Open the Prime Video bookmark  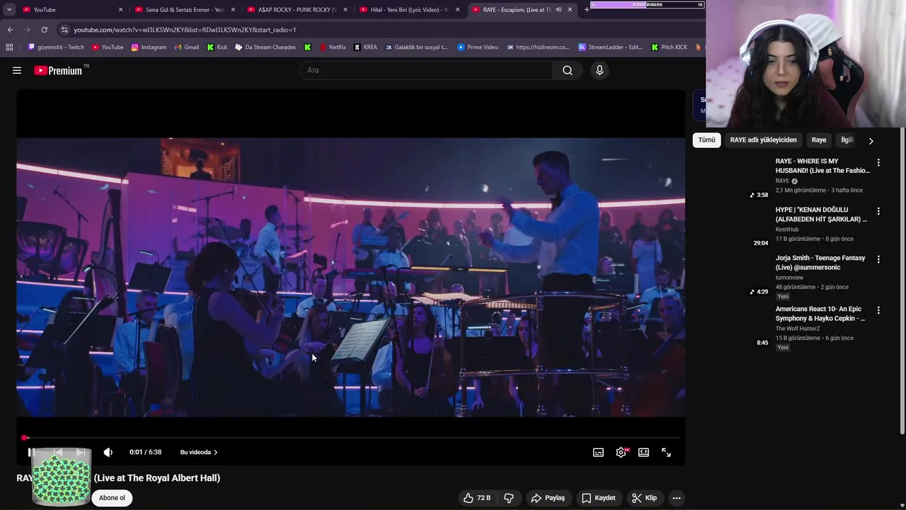pos(478,47)
